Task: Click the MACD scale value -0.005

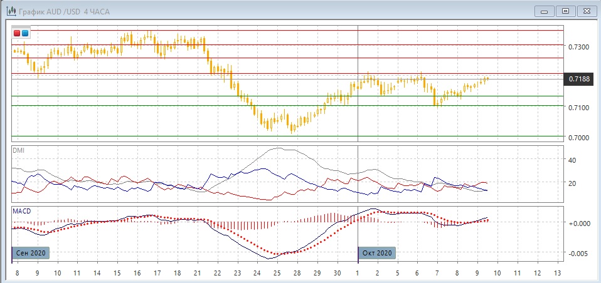Action: (x=578, y=254)
